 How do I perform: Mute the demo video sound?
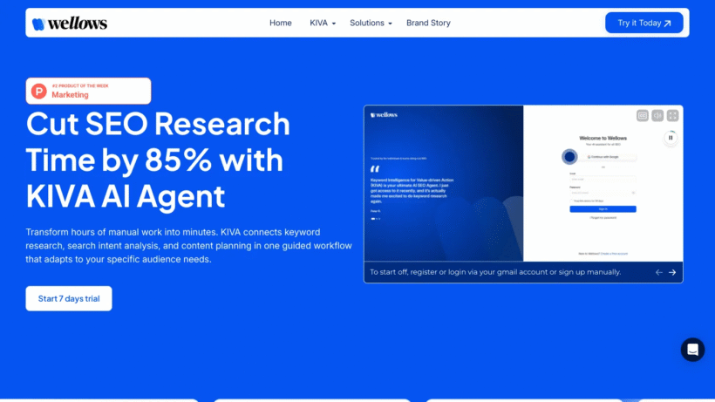pyautogui.click(x=657, y=116)
